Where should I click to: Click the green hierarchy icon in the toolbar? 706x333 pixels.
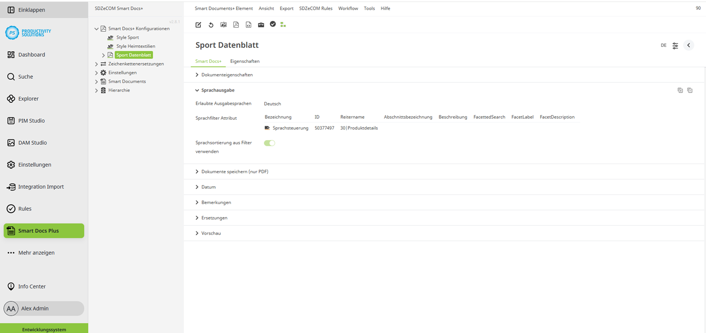pyautogui.click(x=283, y=24)
